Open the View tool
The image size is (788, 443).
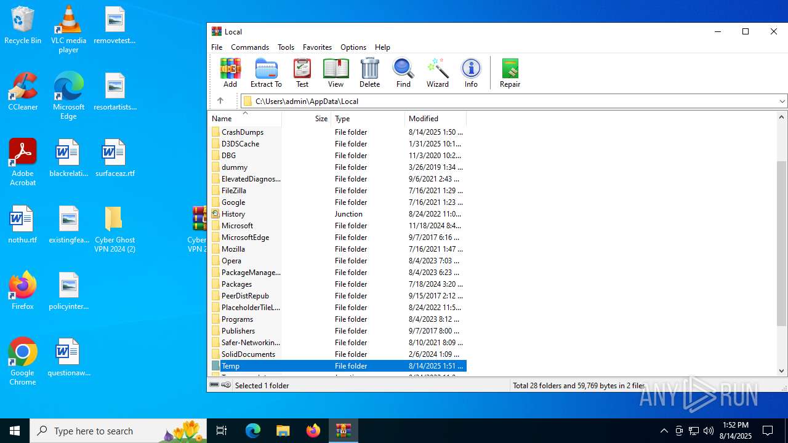tap(336, 73)
